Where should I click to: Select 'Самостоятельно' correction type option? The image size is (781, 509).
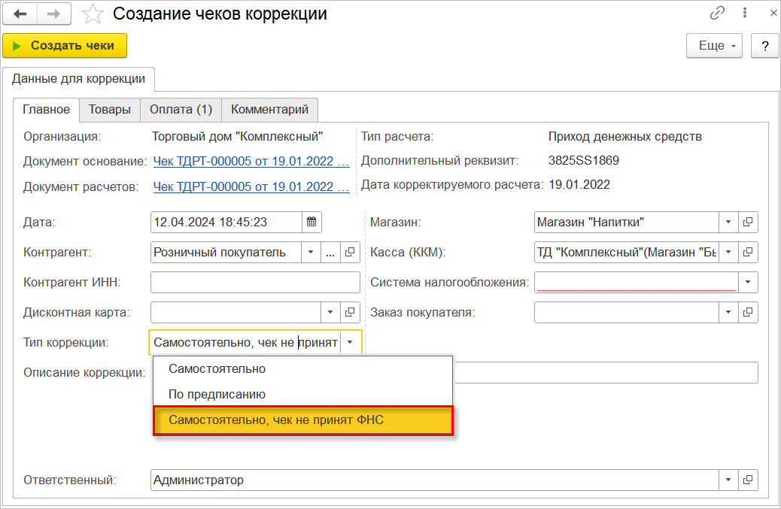coord(217,368)
